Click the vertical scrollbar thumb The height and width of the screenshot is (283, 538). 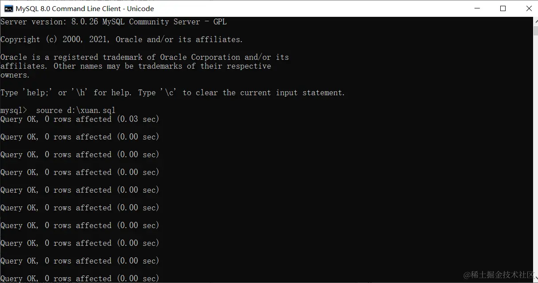(535, 31)
